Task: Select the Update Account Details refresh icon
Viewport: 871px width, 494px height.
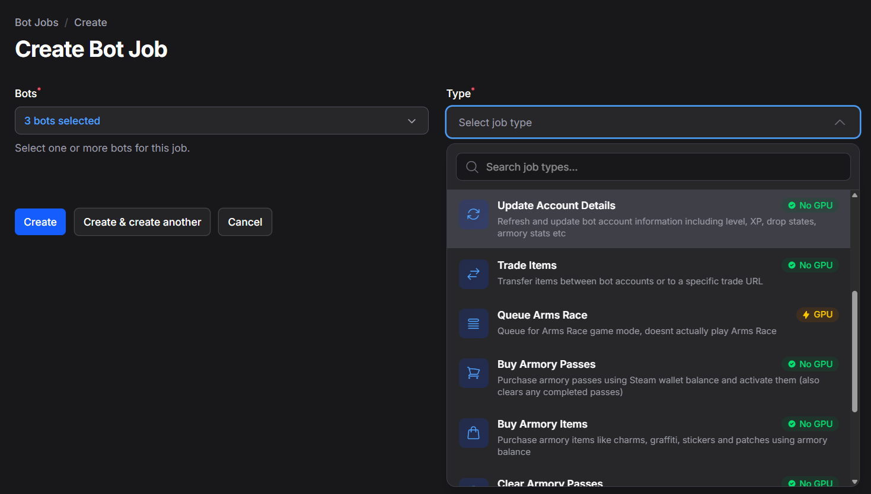Action: [473, 214]
